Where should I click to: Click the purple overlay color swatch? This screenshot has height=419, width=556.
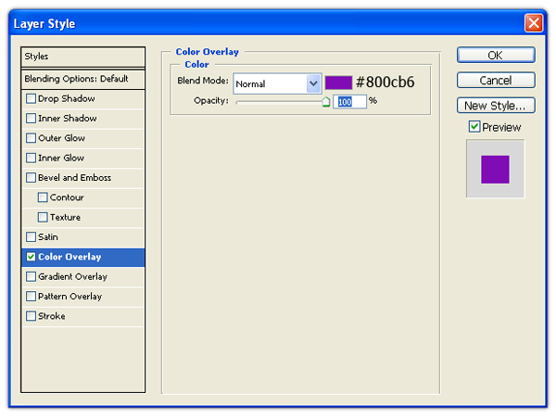338,83
